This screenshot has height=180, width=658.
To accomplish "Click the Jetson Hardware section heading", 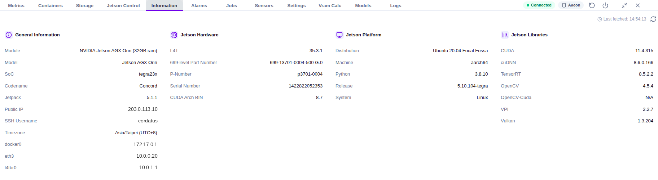I will pyautogui.click(x=199, y=35).
